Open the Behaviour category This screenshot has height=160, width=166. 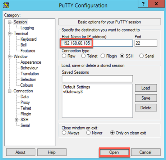coord(29,68)
